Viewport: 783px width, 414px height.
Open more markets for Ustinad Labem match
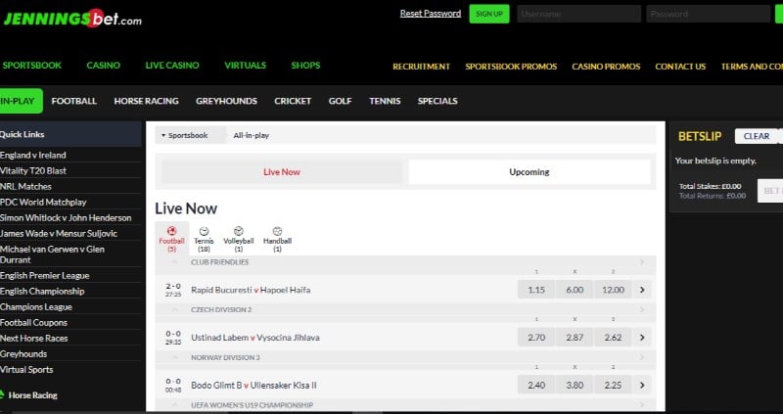[642, 338]
